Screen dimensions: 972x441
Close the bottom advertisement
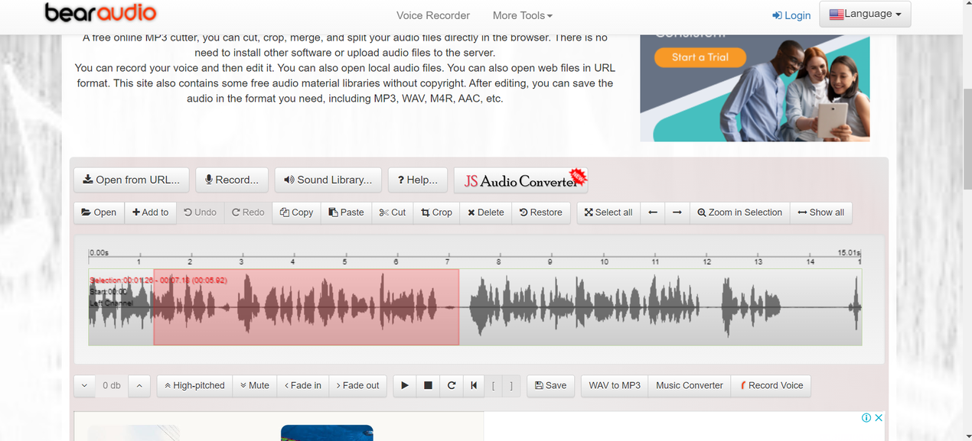[879, 417]
